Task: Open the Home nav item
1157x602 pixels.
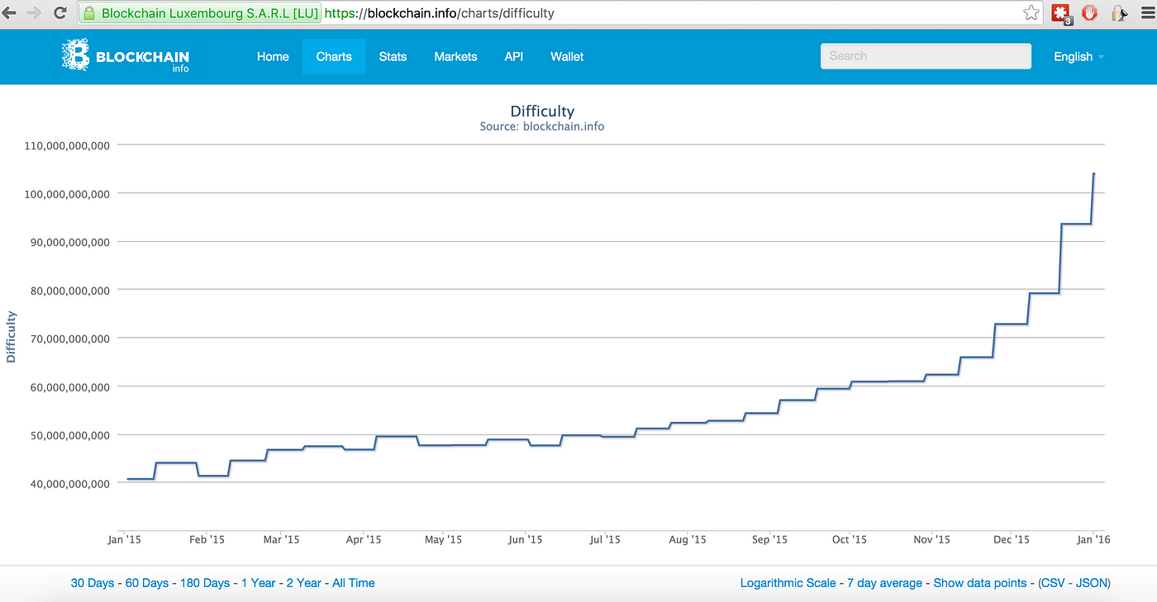Action: tap(273, 57)
